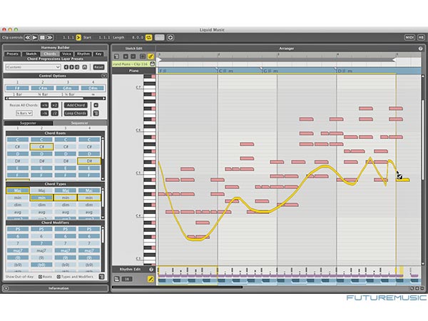Switch to the Presets tab

pyautogui.click(x=13, y=53)
